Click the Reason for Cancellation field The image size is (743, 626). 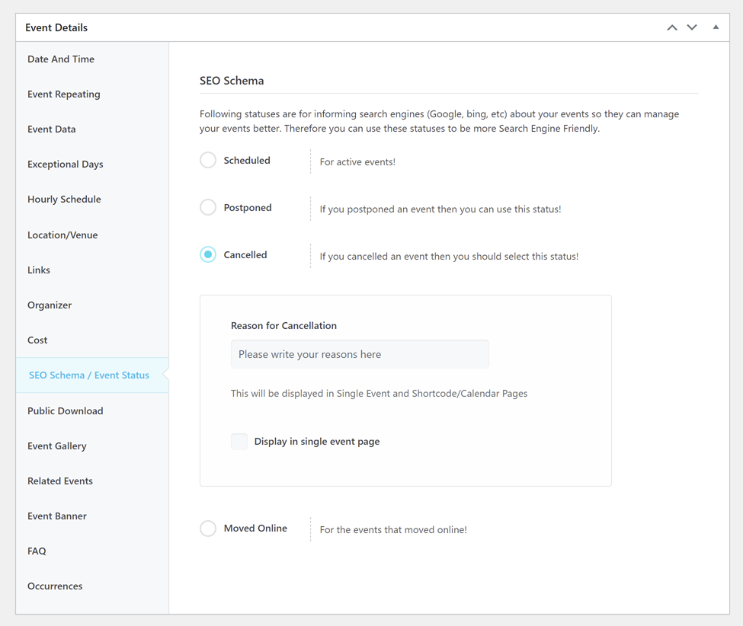point(360,354)
